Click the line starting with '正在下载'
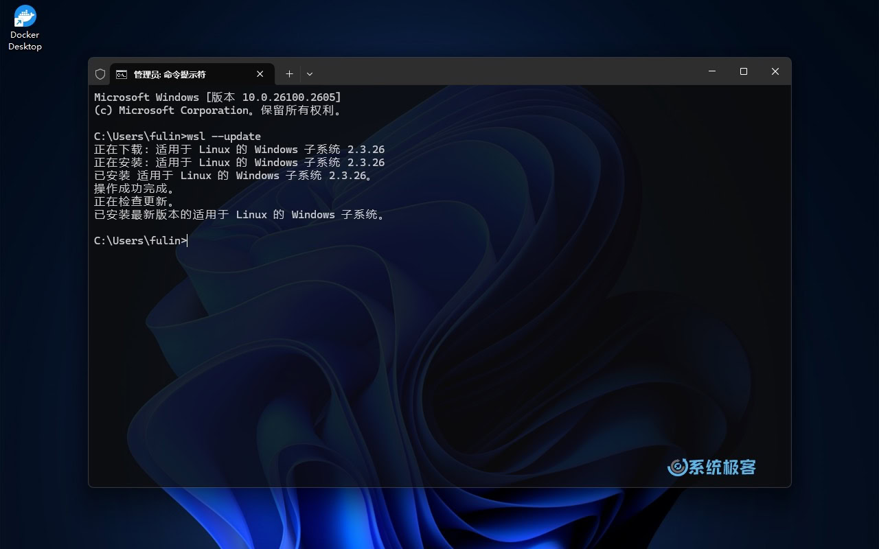 click(x=239, y=150)
